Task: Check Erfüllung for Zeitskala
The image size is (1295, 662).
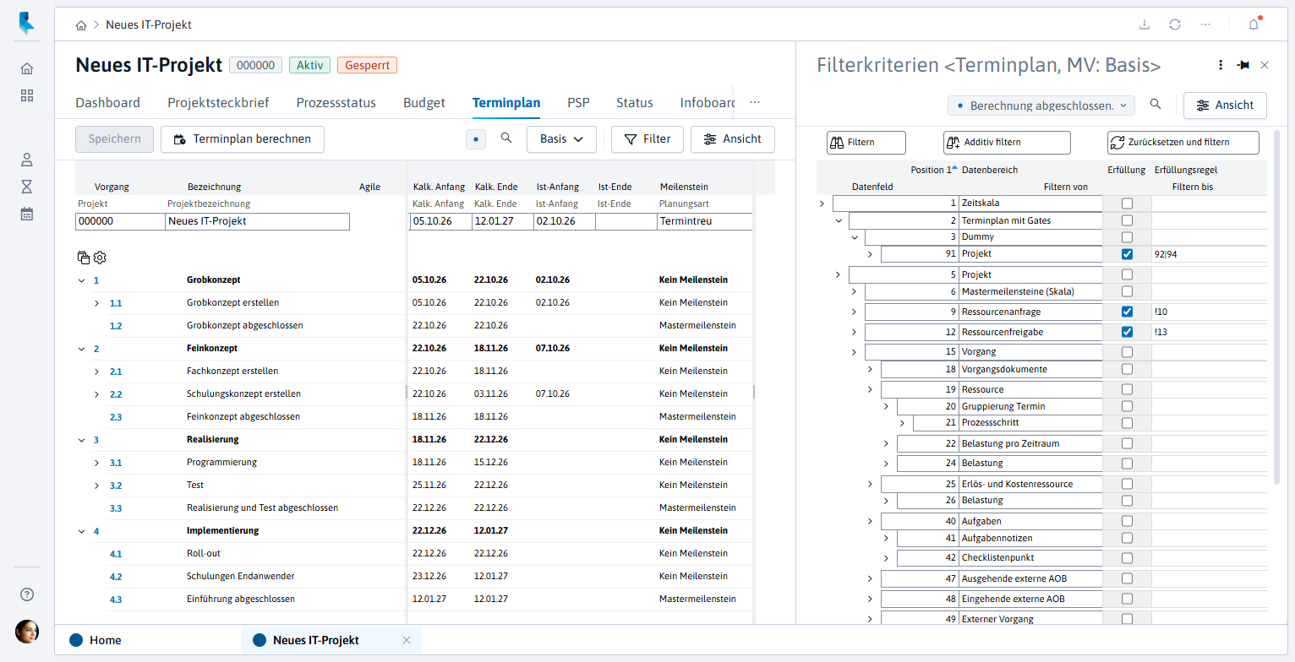Action: pos(1127,203)
